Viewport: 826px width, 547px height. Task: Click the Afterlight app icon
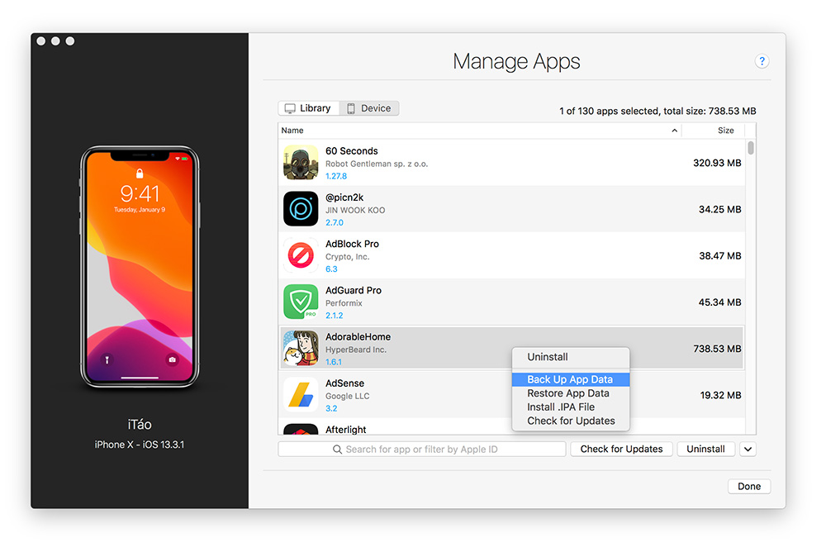(301, 429)
